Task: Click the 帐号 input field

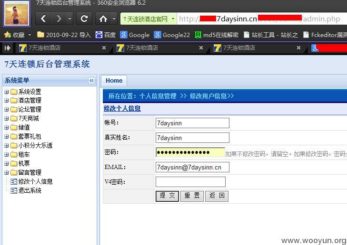Action: (192, 123)
